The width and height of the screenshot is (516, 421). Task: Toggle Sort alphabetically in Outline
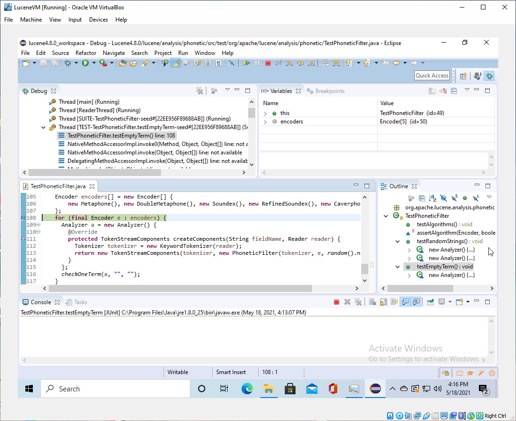tap(433, 199)
